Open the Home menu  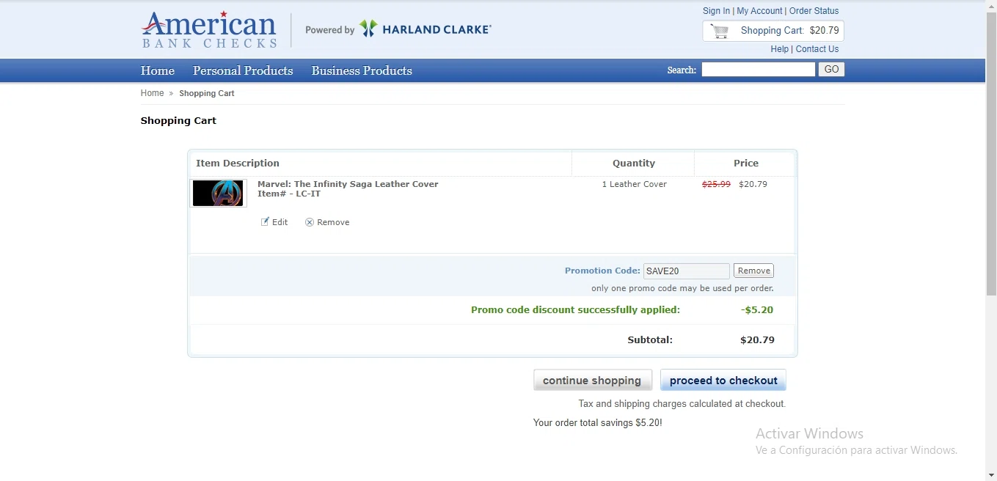coord(158,70)
